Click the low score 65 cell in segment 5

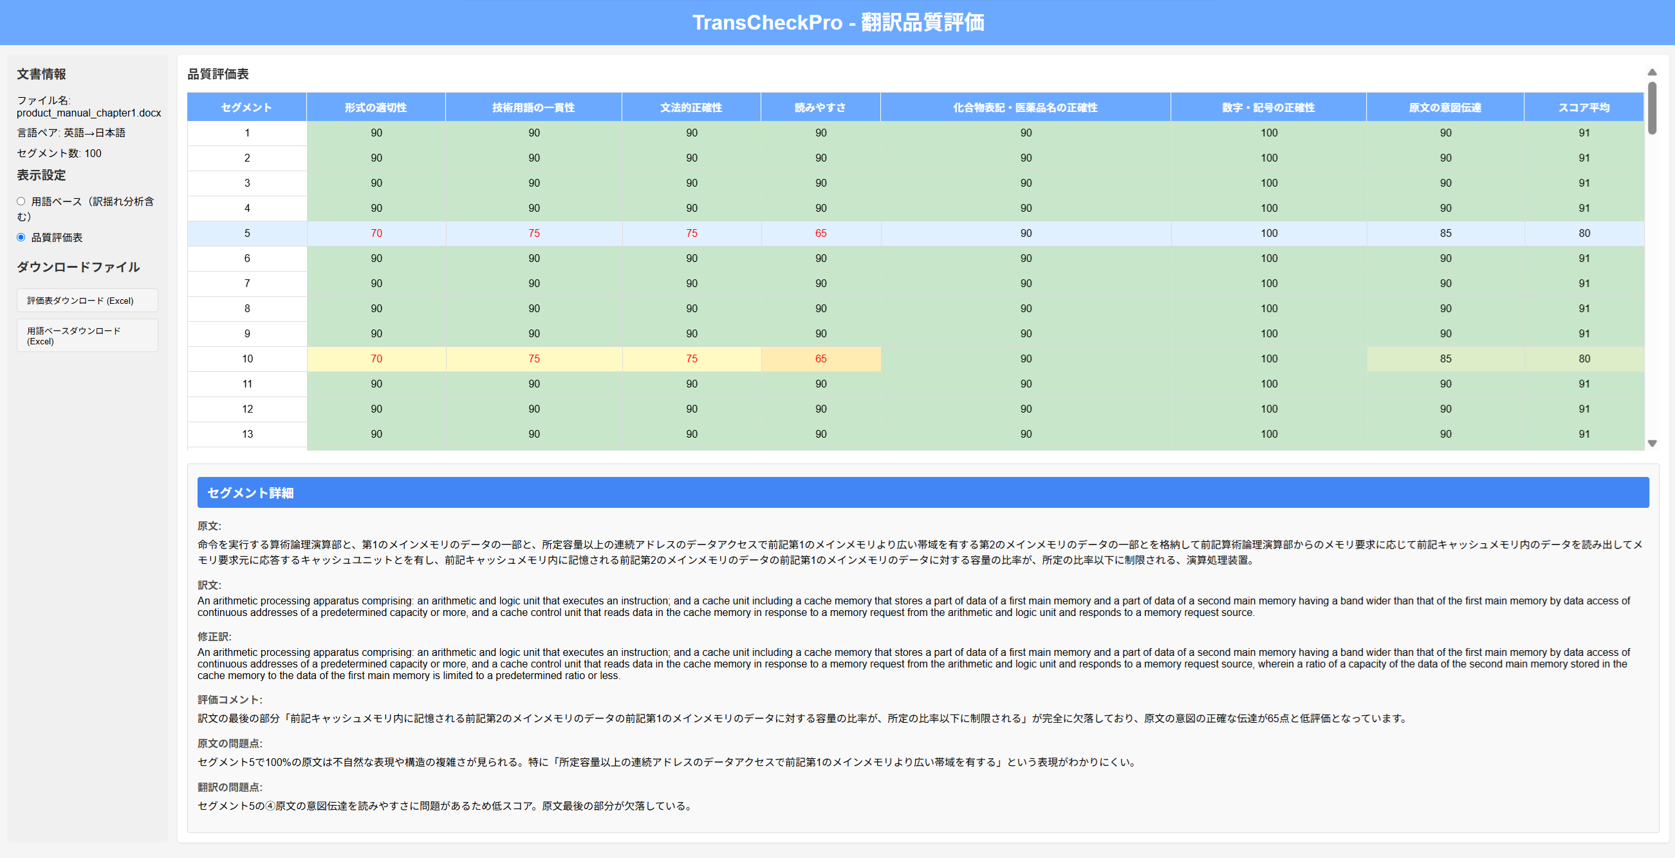click(x=820, y=233)
